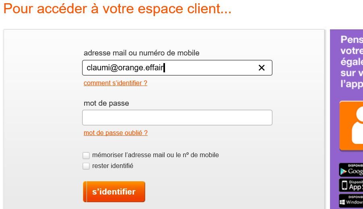363x209 pixels.
Task: Click the "mémoriser l'adresse mail" label text
Action: click(x=155, y=155)
